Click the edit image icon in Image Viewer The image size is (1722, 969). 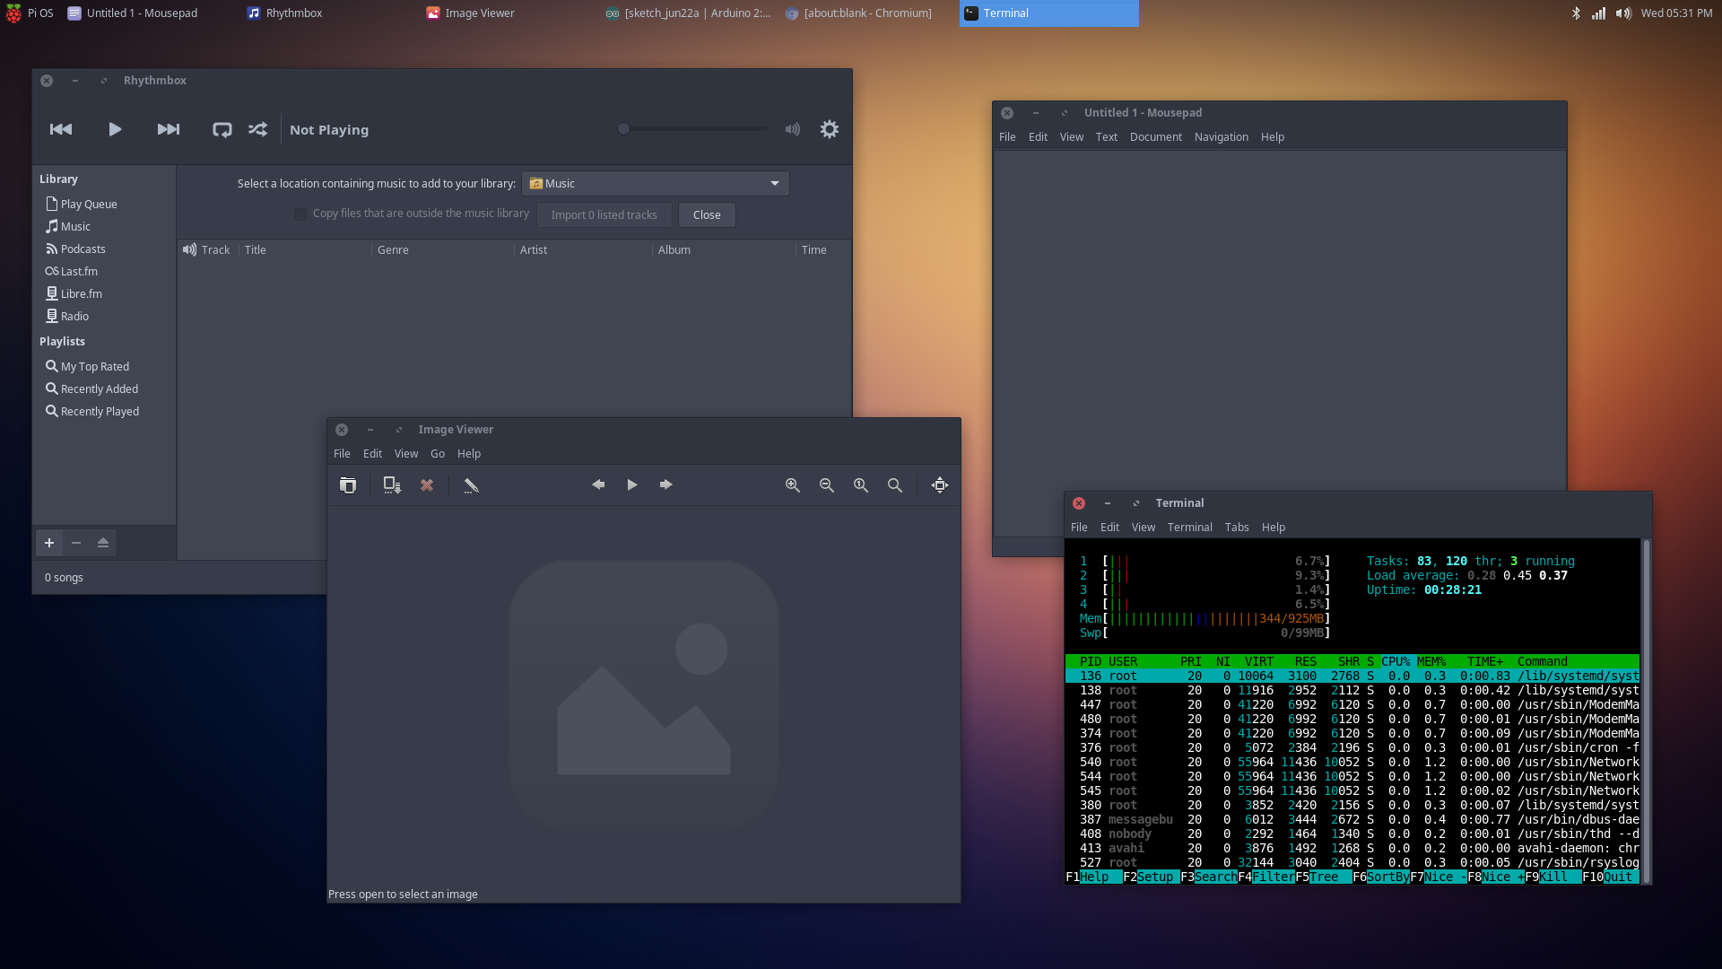[471, 484]
